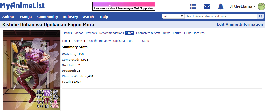
Task: Select the Stats tab
Action: coord(130,33)
